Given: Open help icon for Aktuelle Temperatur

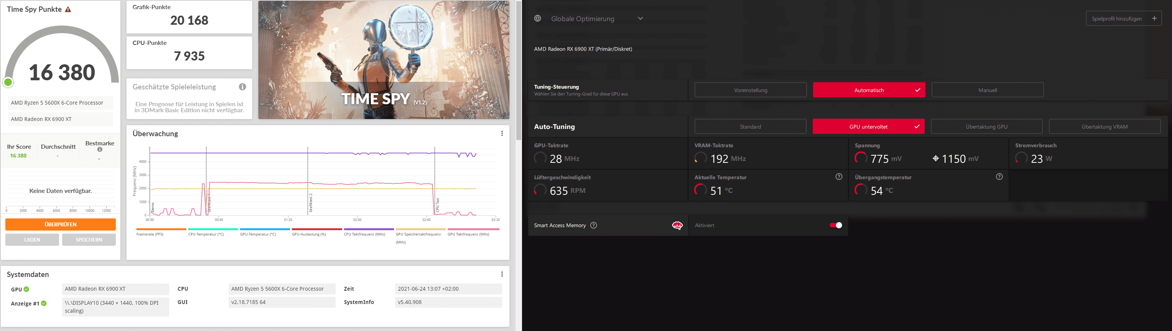Looking at the screenshot, I should [839, 177].
